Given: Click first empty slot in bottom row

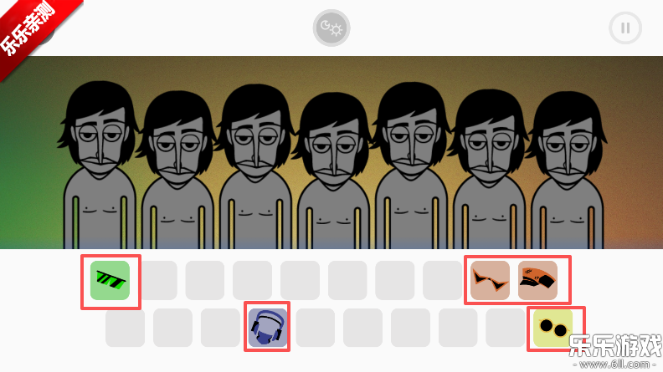Looking at the screenshot, I should coord(126,328).
